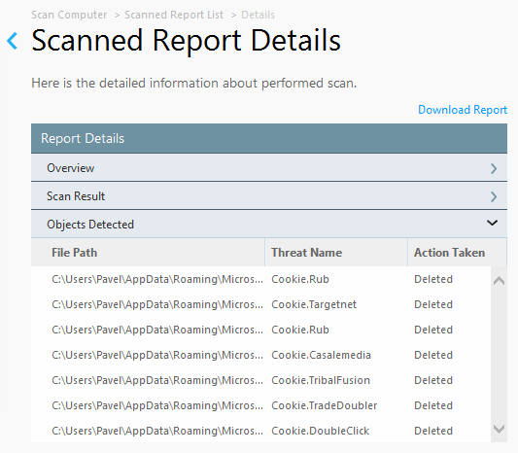Select the Cookie.Targetnet row
This screenshot has height=453, width=518.
tap(261, 304)
